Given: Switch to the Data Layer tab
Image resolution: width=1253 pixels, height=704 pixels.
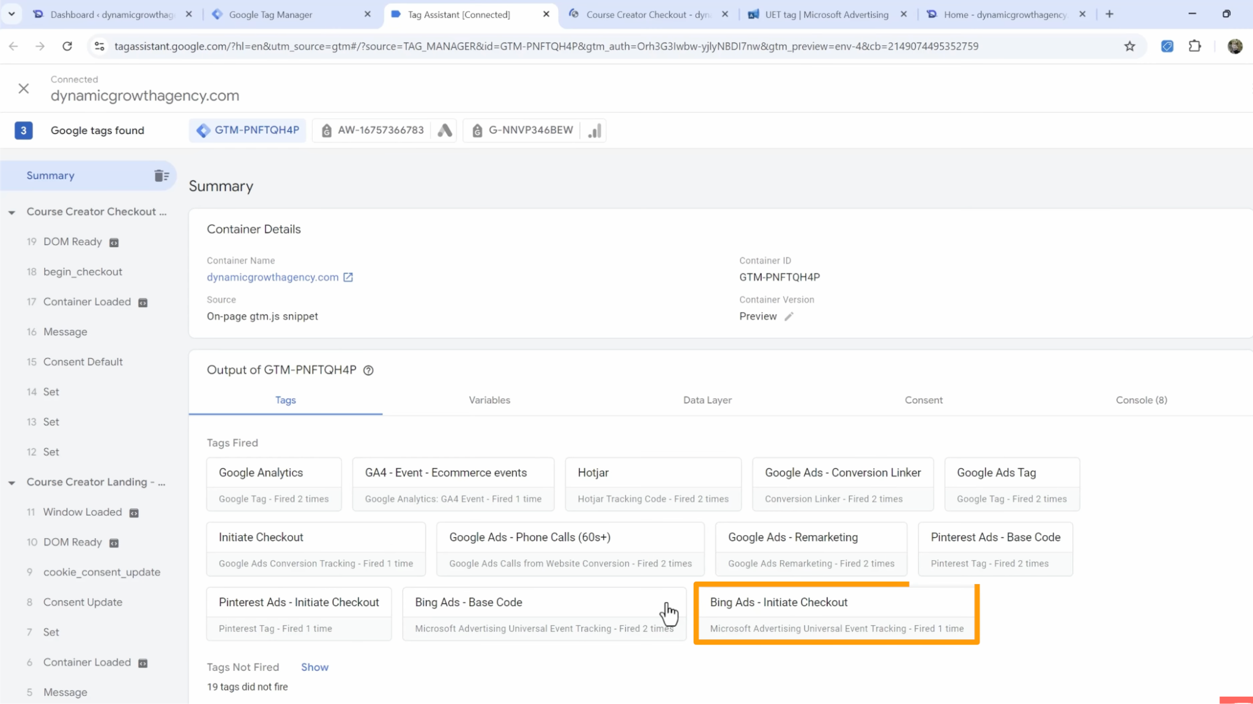Looking at the screenshot, I should [707, 400].
